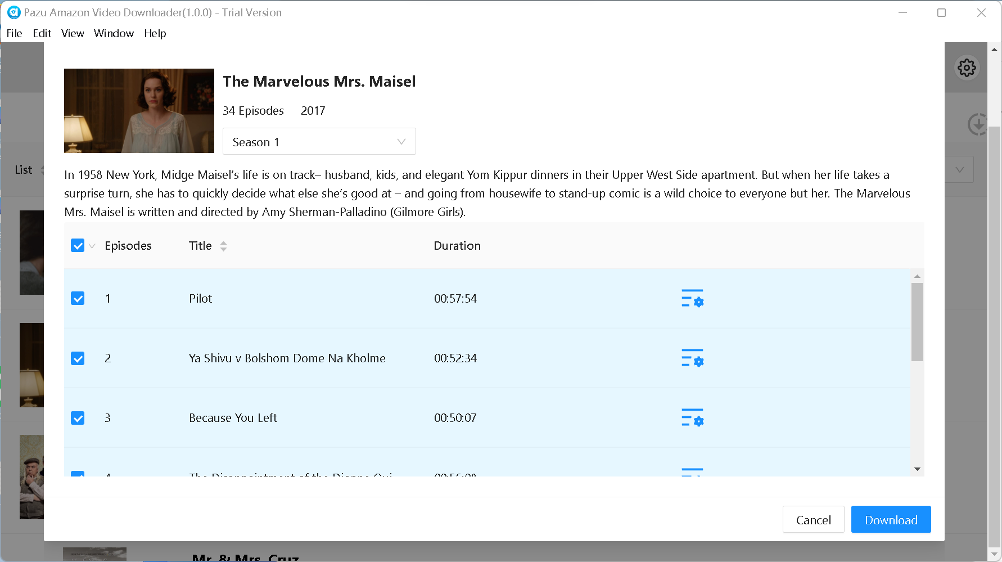Open the File menu

pos(14,33)
